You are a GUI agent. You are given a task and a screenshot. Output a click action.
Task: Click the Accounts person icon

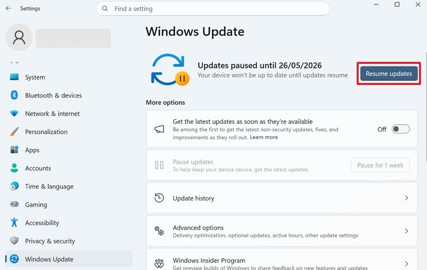(x=14, y=168)
